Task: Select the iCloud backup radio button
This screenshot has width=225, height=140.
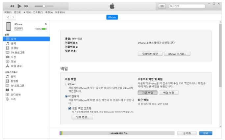Action: [66, 84]
